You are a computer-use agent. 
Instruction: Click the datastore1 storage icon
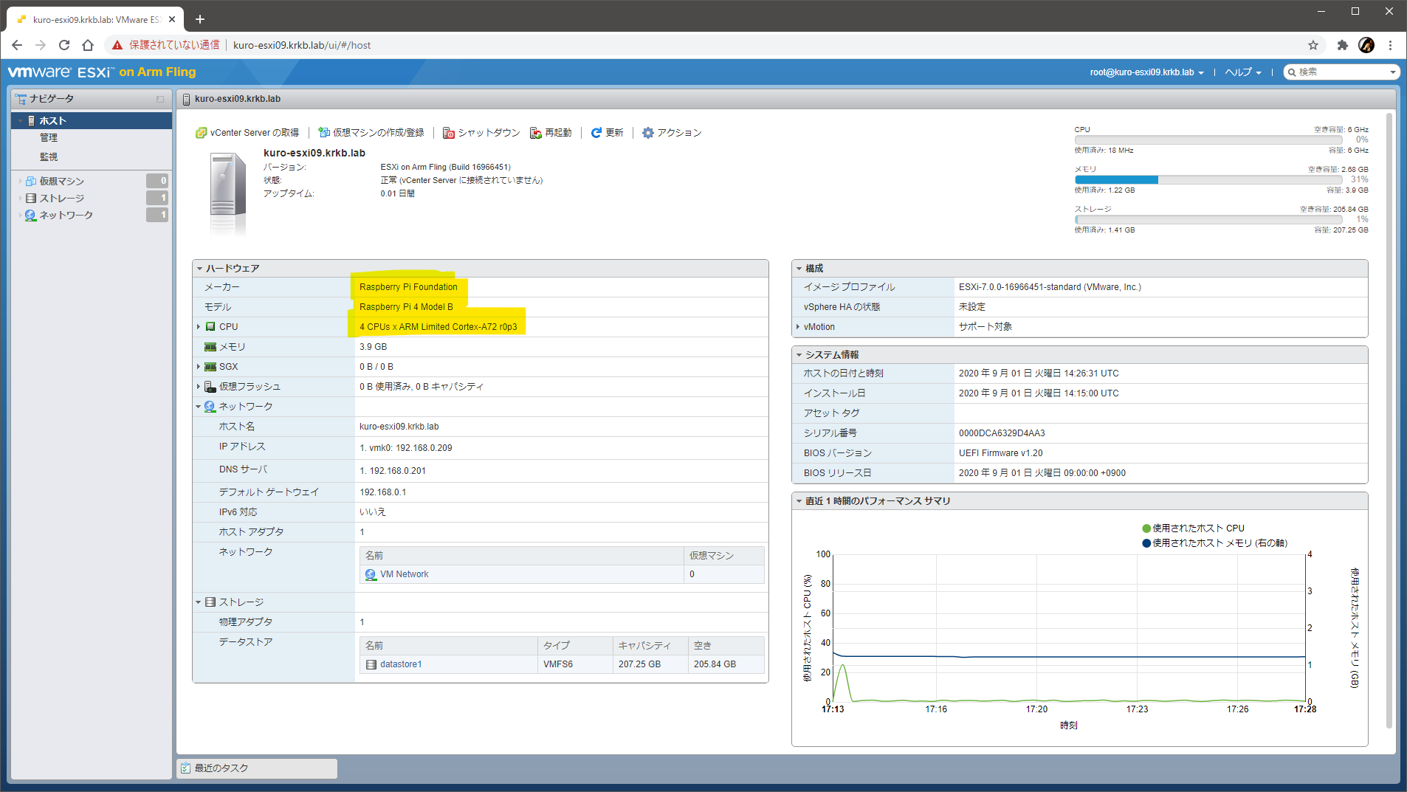[x=371, y=664]
